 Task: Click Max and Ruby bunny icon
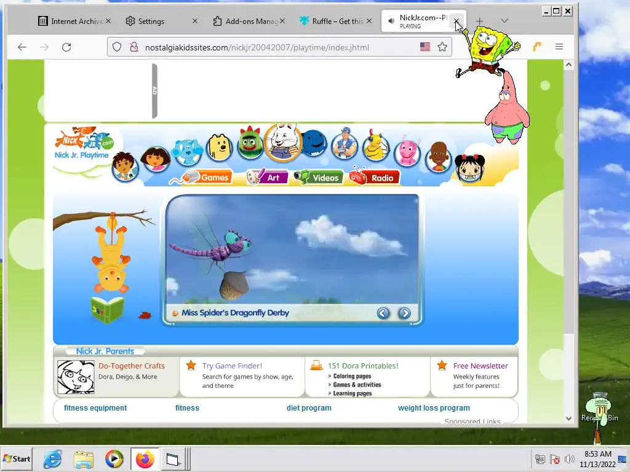click(283, 142)
